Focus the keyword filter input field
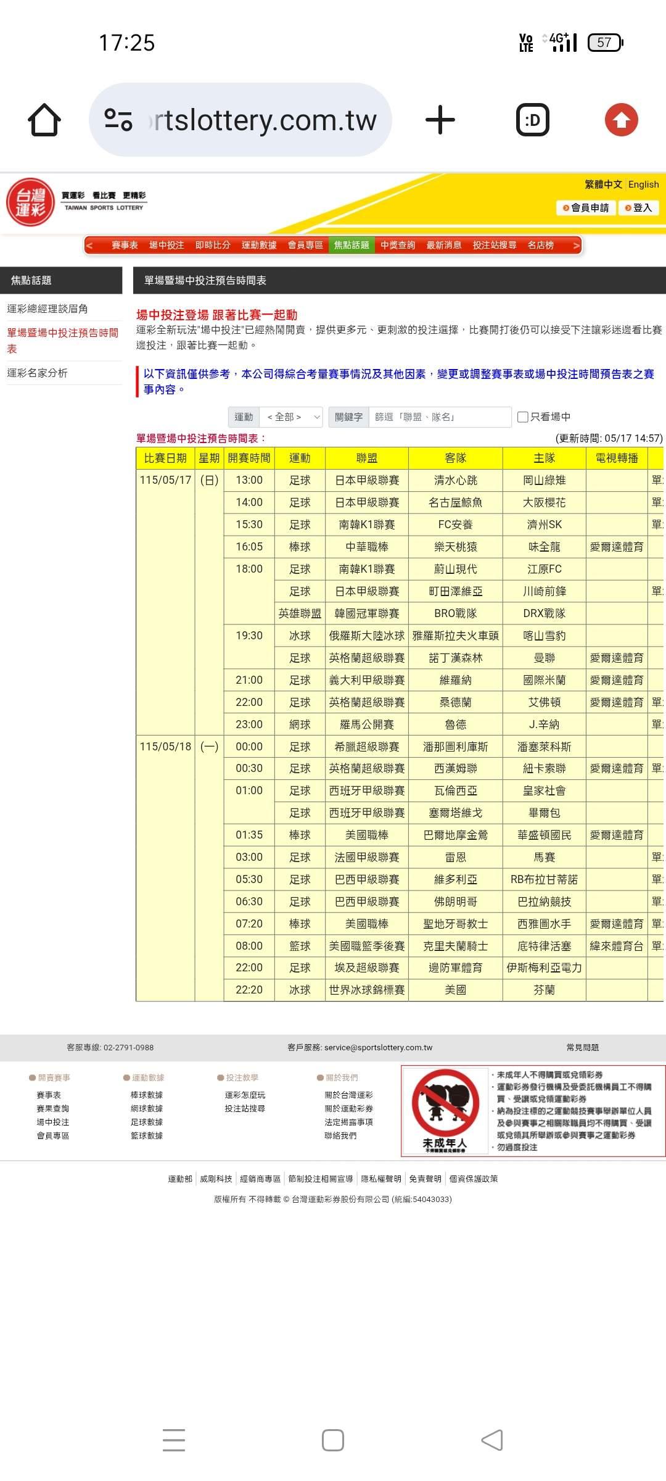The image size is (666, 1481). pyautogui.click(x=440, y=417)
